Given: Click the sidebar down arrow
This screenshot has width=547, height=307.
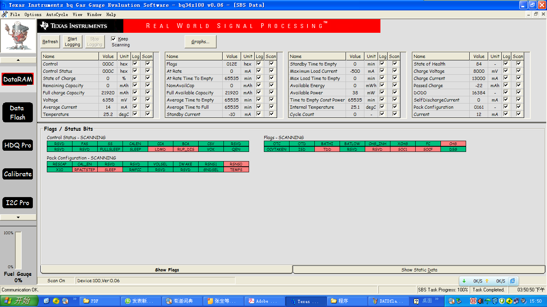Looking at the screenshot, I should click(18, 217).
